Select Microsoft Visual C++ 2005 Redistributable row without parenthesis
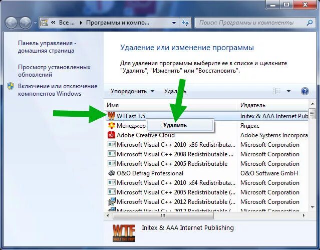Screen dimensions: 320x250 click(x=207, y=164)
